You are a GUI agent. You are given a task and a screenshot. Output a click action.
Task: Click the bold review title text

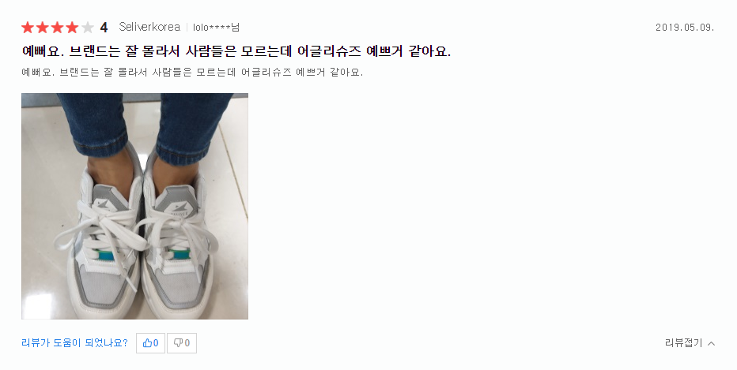point(236,51)
